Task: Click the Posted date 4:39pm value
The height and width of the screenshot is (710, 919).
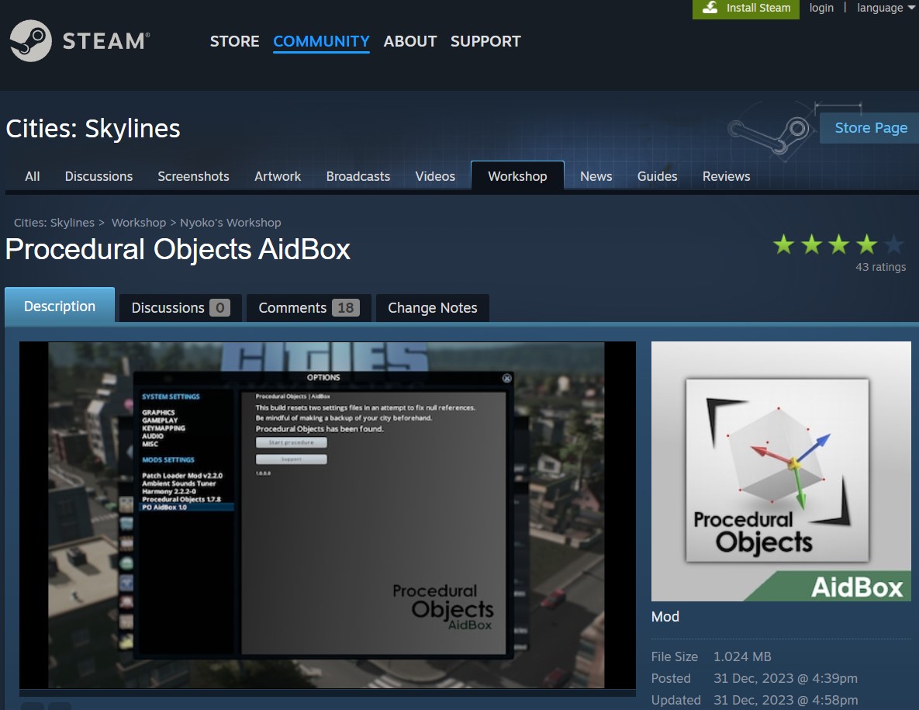Action: (786, 678)
